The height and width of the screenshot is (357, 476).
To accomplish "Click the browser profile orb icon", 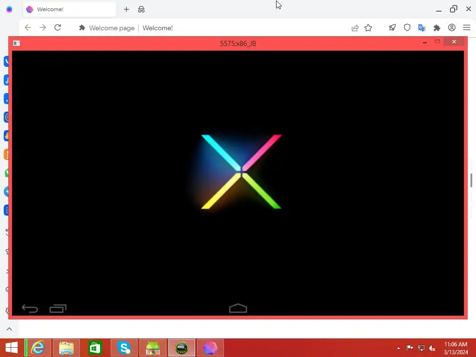I will tap(9, 9).
